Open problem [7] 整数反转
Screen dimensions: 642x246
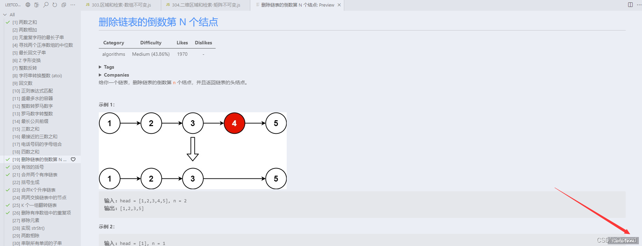(25, 68)
